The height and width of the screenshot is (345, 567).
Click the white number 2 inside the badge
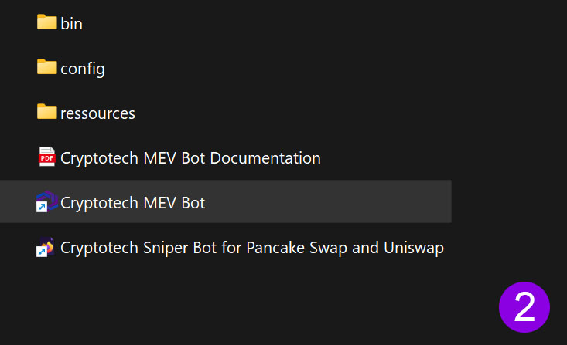point(524,306)
